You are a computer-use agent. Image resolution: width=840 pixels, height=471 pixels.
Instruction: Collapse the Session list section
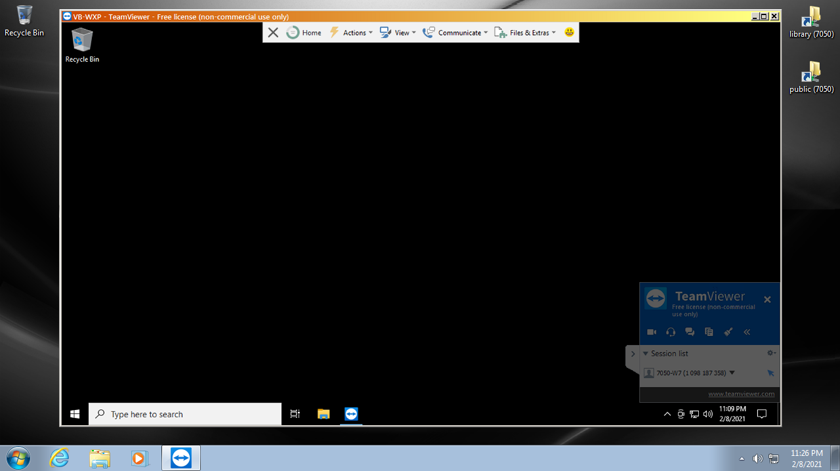coord(646,354)
